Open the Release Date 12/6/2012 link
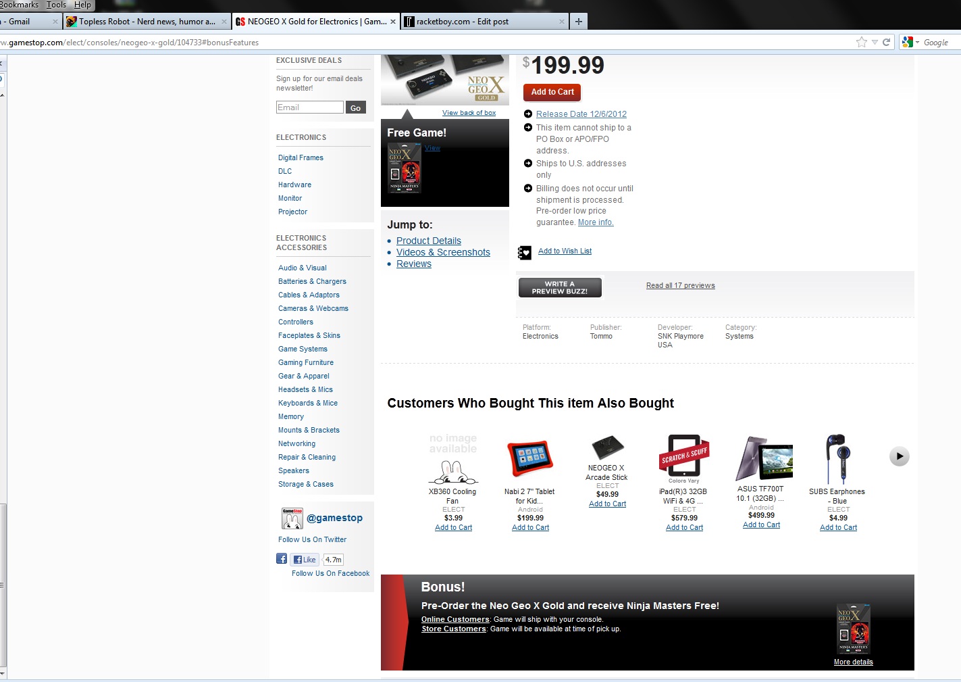 coord(581,114)
